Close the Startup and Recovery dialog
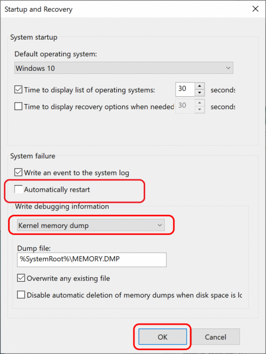The width and height of the screenshot is (266, 354). point(256,9)
